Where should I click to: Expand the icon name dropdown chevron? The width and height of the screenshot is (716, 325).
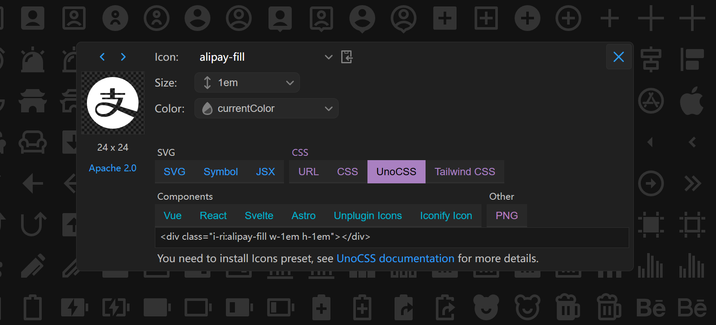[329, 57]
